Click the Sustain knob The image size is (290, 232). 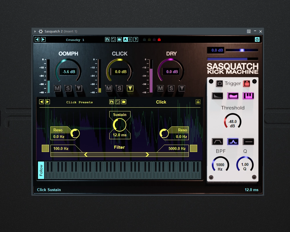click(119, 125)
